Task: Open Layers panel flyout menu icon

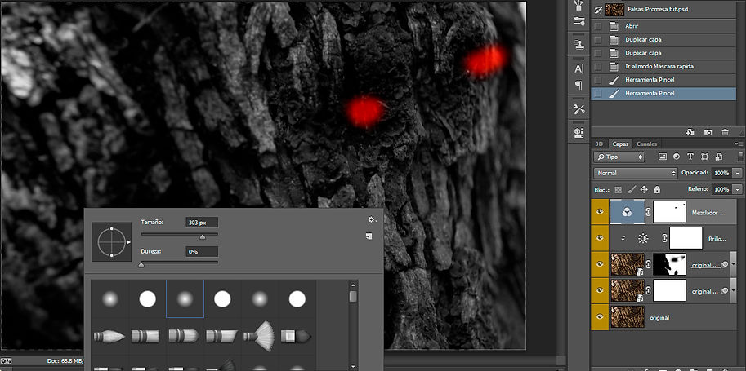Action: pos(739,144)
